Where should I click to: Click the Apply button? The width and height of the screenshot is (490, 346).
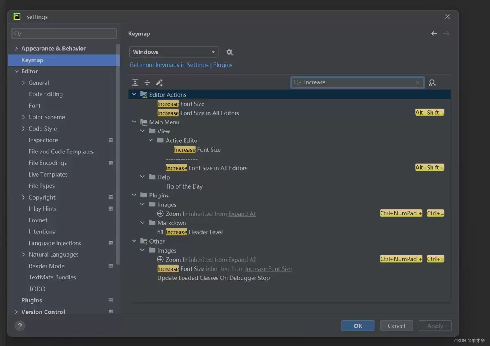[435, 326]
